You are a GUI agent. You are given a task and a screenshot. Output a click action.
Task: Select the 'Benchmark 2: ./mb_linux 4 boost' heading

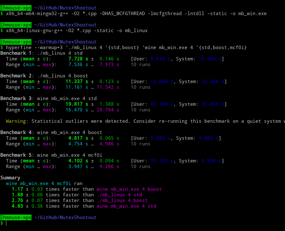tap(44, 76)
